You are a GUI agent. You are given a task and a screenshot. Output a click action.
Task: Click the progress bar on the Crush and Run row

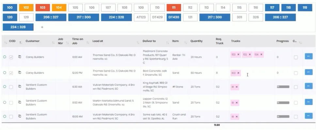click(x=283, y=117)
